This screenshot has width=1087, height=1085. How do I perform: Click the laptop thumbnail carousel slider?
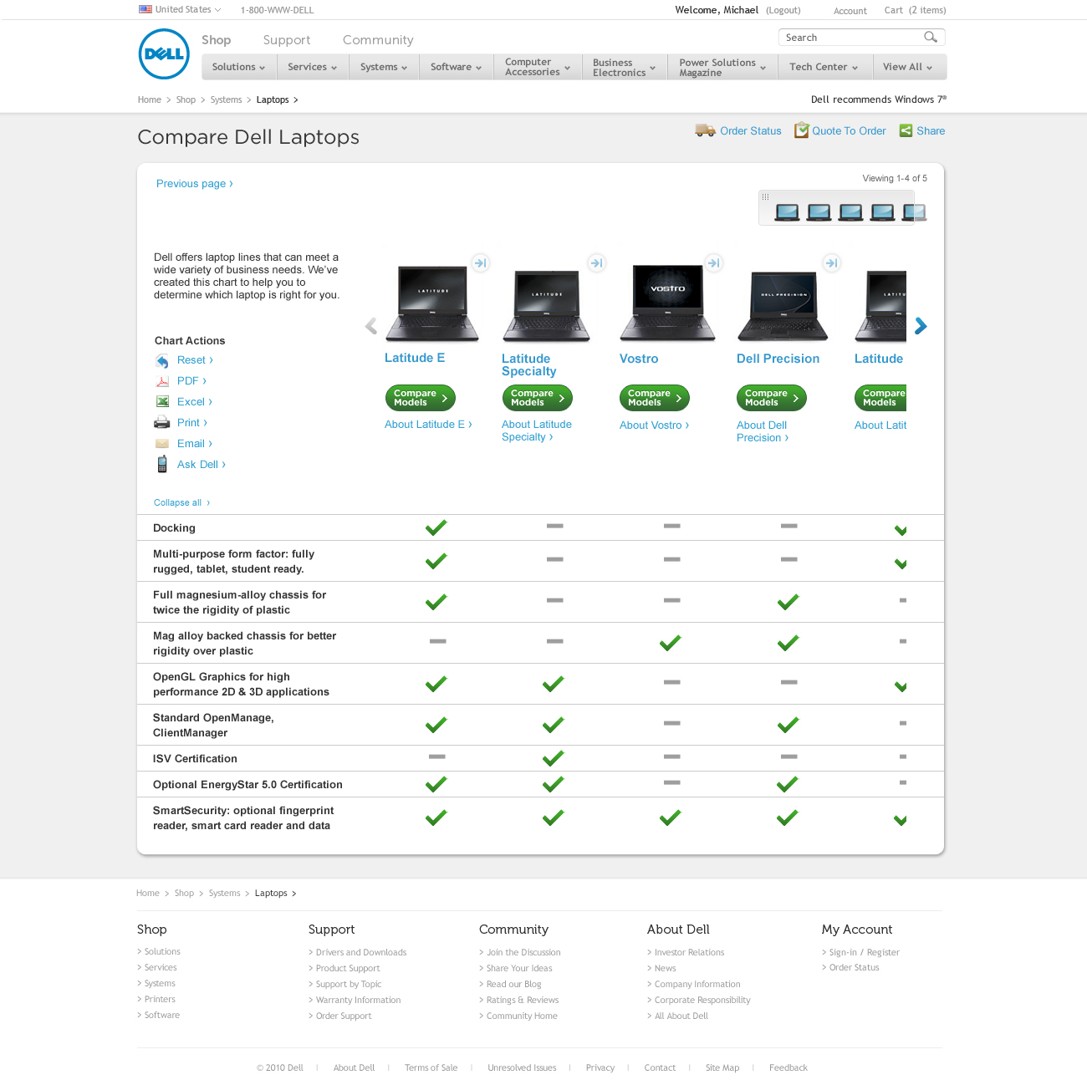pos(842,209)
